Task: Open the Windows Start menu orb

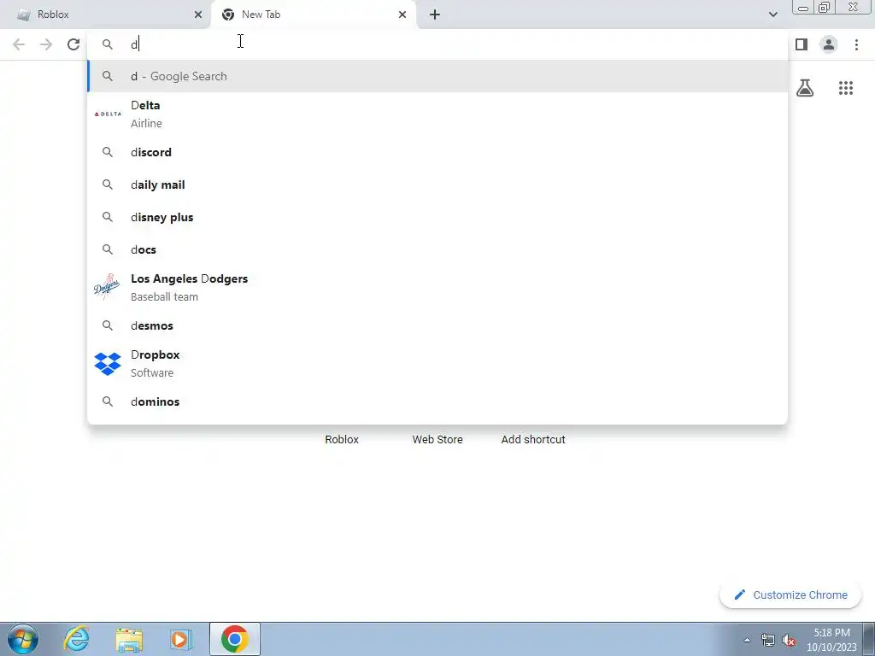Action: [23, 639]
